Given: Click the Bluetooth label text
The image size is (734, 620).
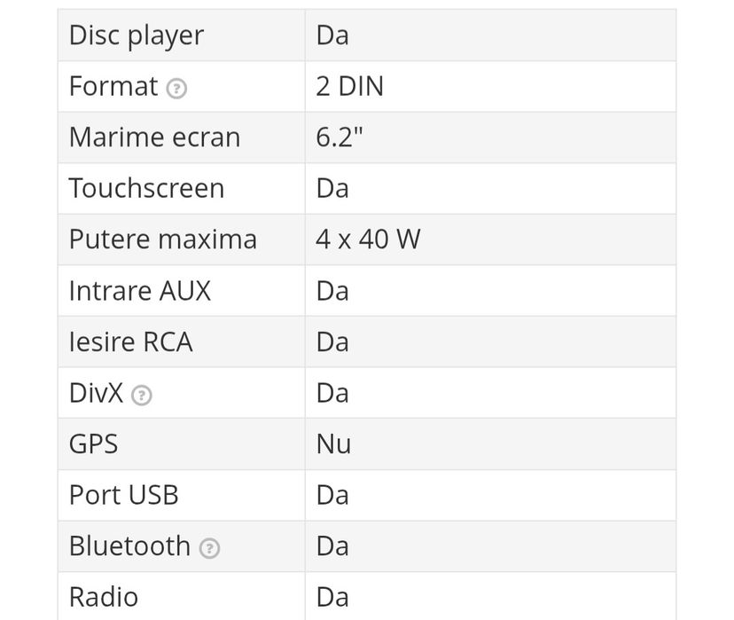Looking at the screenshot, I should pos(129,546).
